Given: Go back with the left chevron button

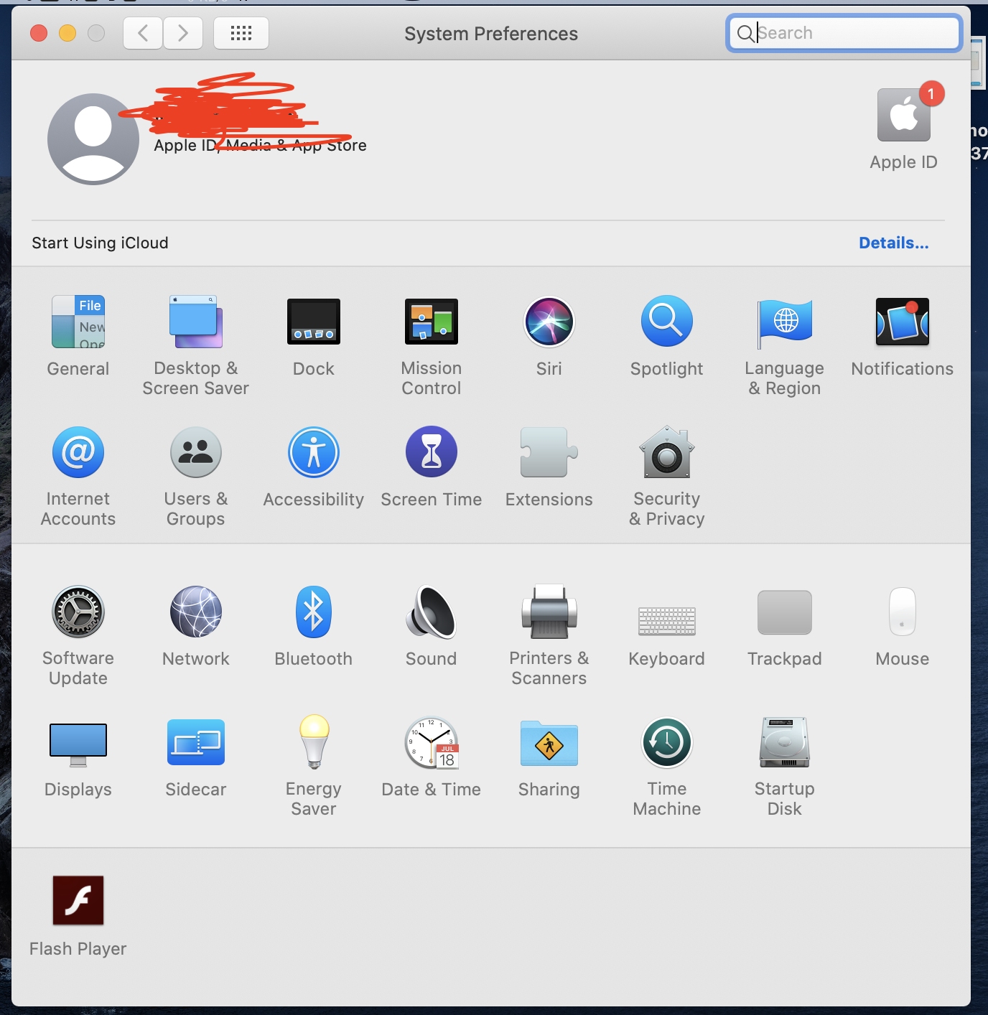Looking at the screenshot, I should pyautogui.click(x=143, y=33).
